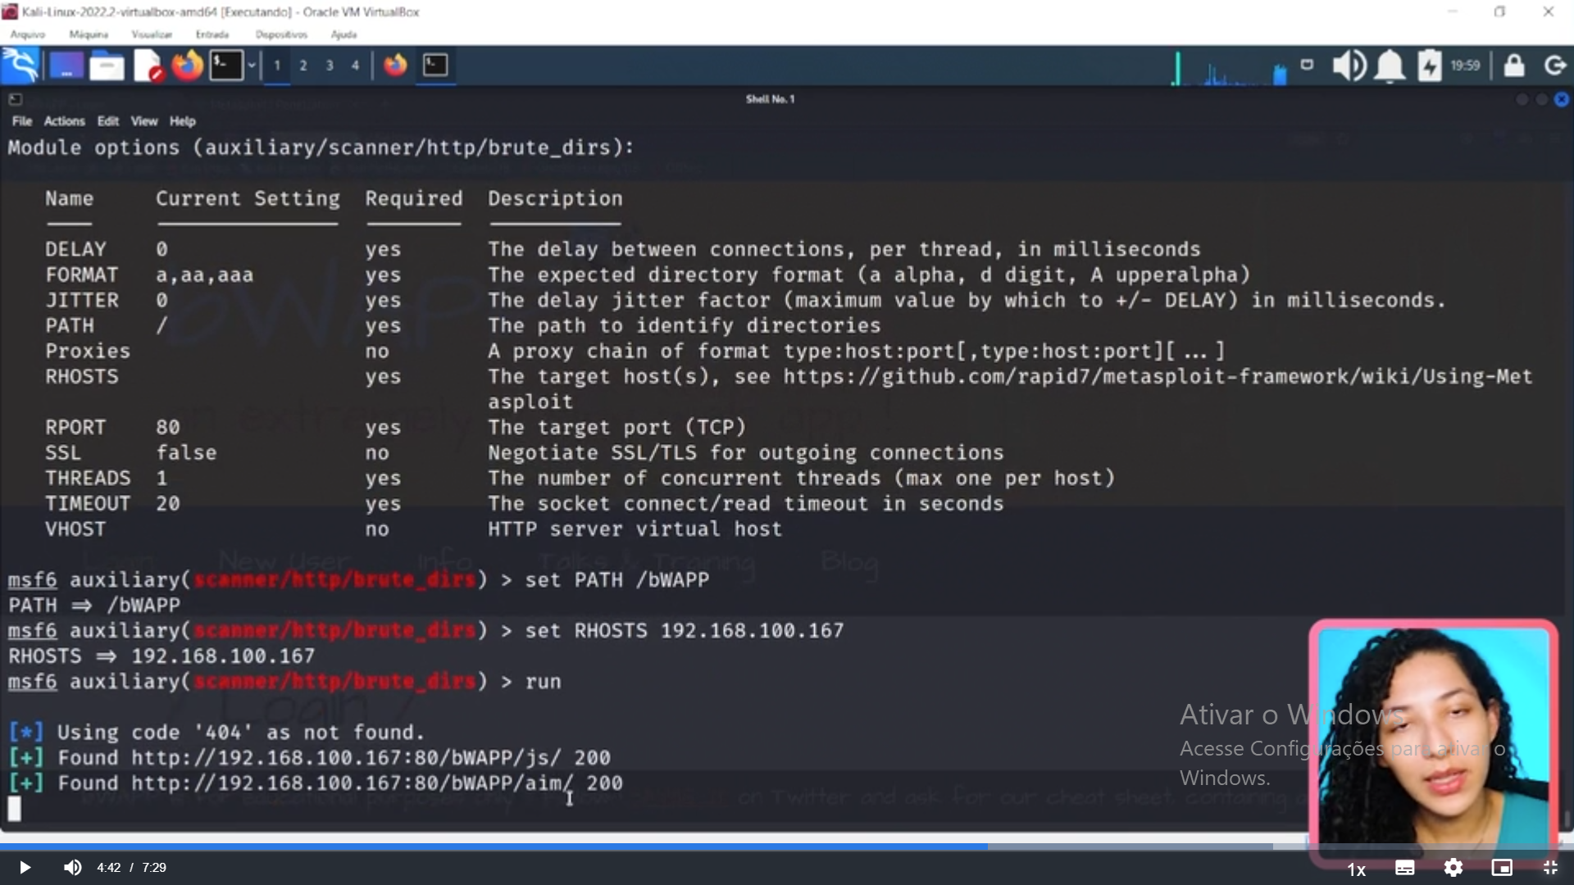This screenshot has height=885, width=1574.
Task: Switch to workspace 1
Action: [x=277, y=66]
